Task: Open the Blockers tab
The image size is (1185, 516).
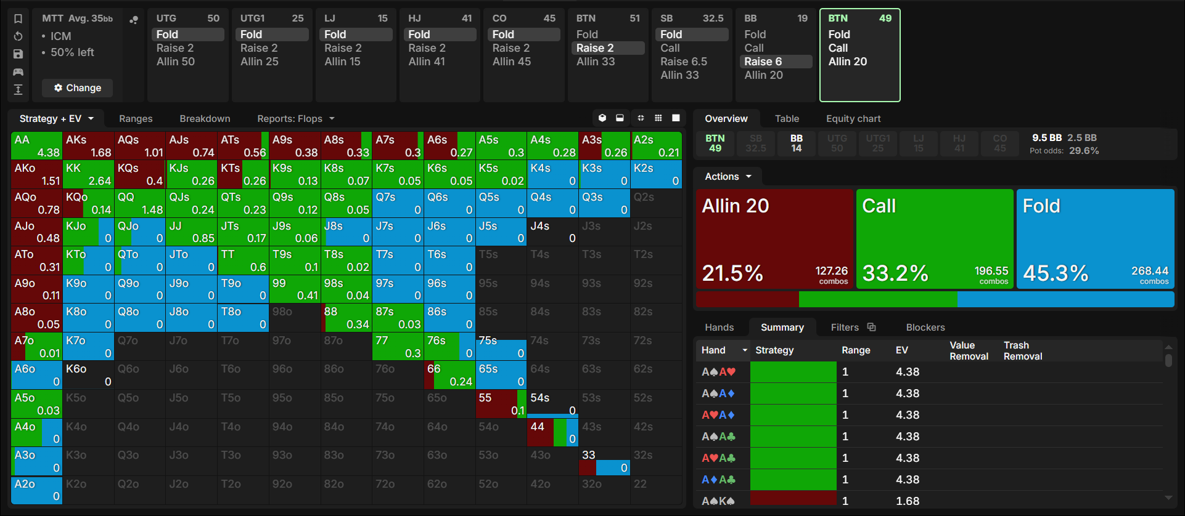Action: [925, 328]
